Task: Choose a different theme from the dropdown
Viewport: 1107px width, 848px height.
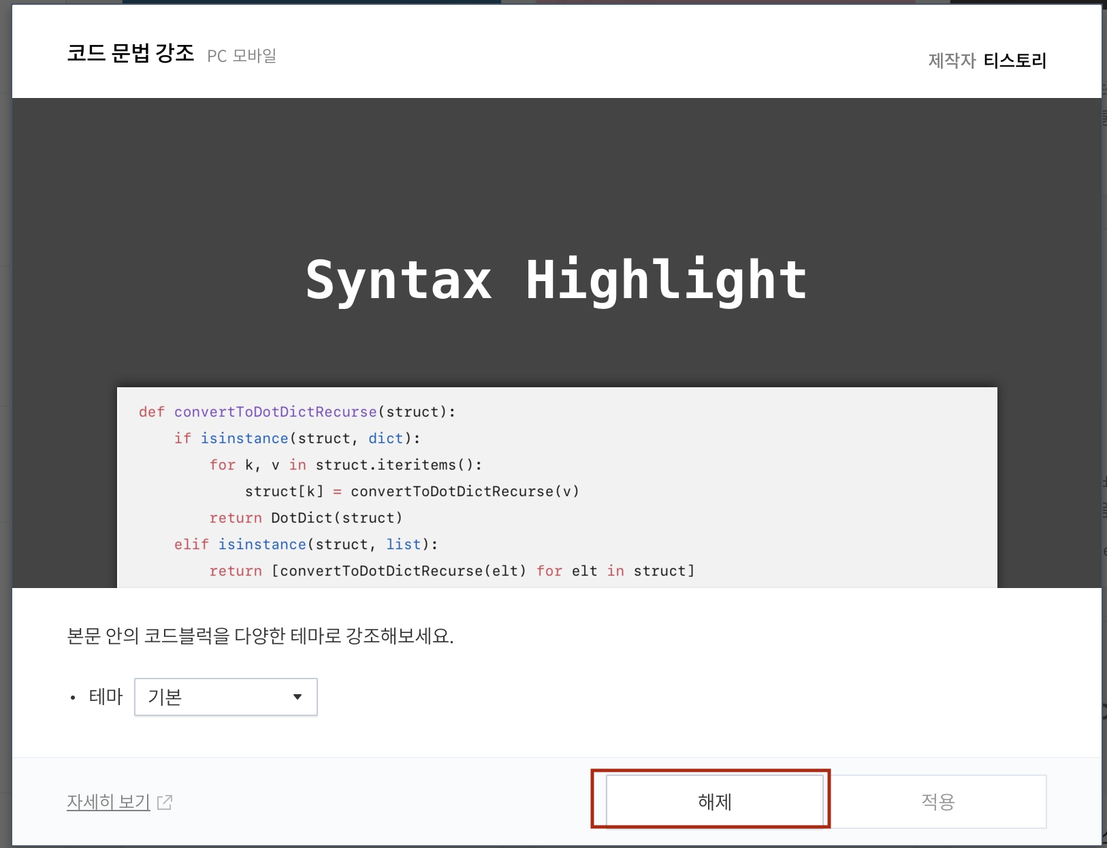Action: [226, 697]
